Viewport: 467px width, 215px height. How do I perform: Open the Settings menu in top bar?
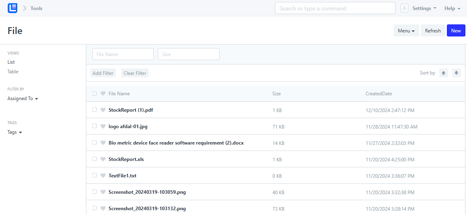pos(424,8)
